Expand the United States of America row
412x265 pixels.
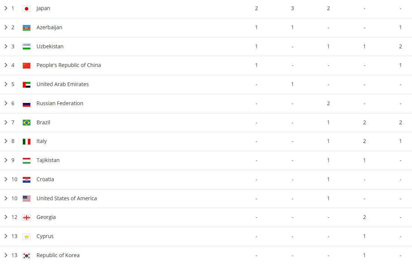point(6,198)
